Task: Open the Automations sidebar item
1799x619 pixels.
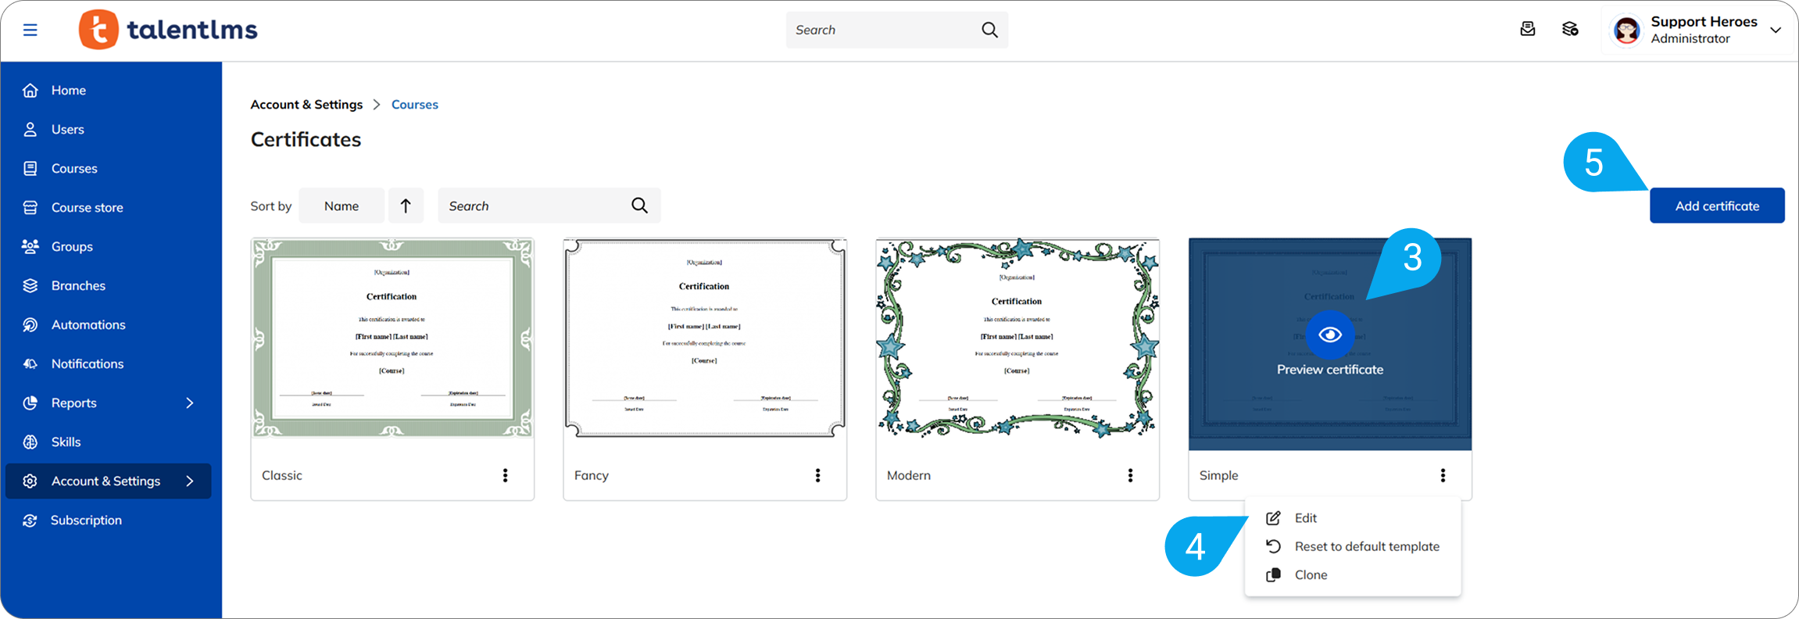Action: pyautogui.click(x=88, y=324)
